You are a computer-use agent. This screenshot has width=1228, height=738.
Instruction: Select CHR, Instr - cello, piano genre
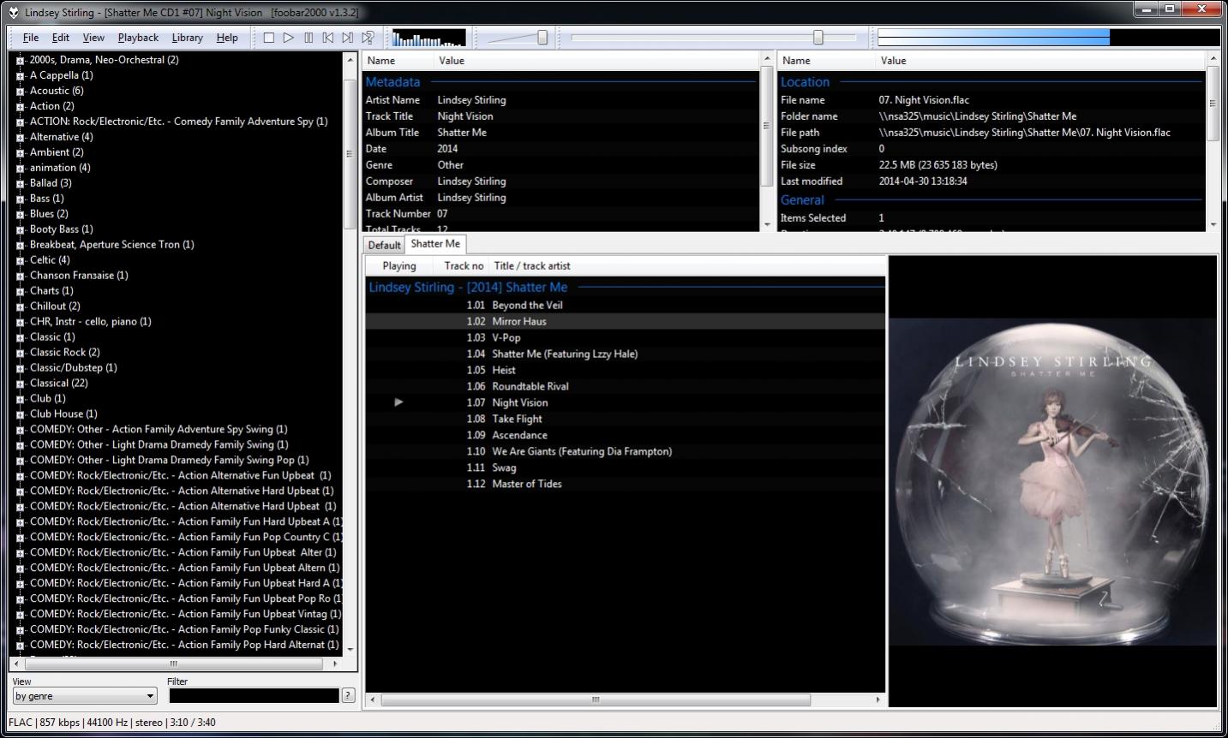(x=91, y=322)
